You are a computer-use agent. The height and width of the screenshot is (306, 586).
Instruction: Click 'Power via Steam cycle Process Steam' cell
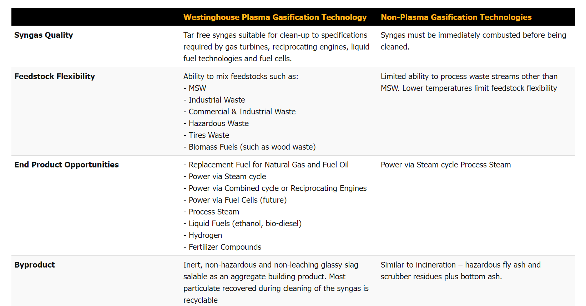pos(445,165)
